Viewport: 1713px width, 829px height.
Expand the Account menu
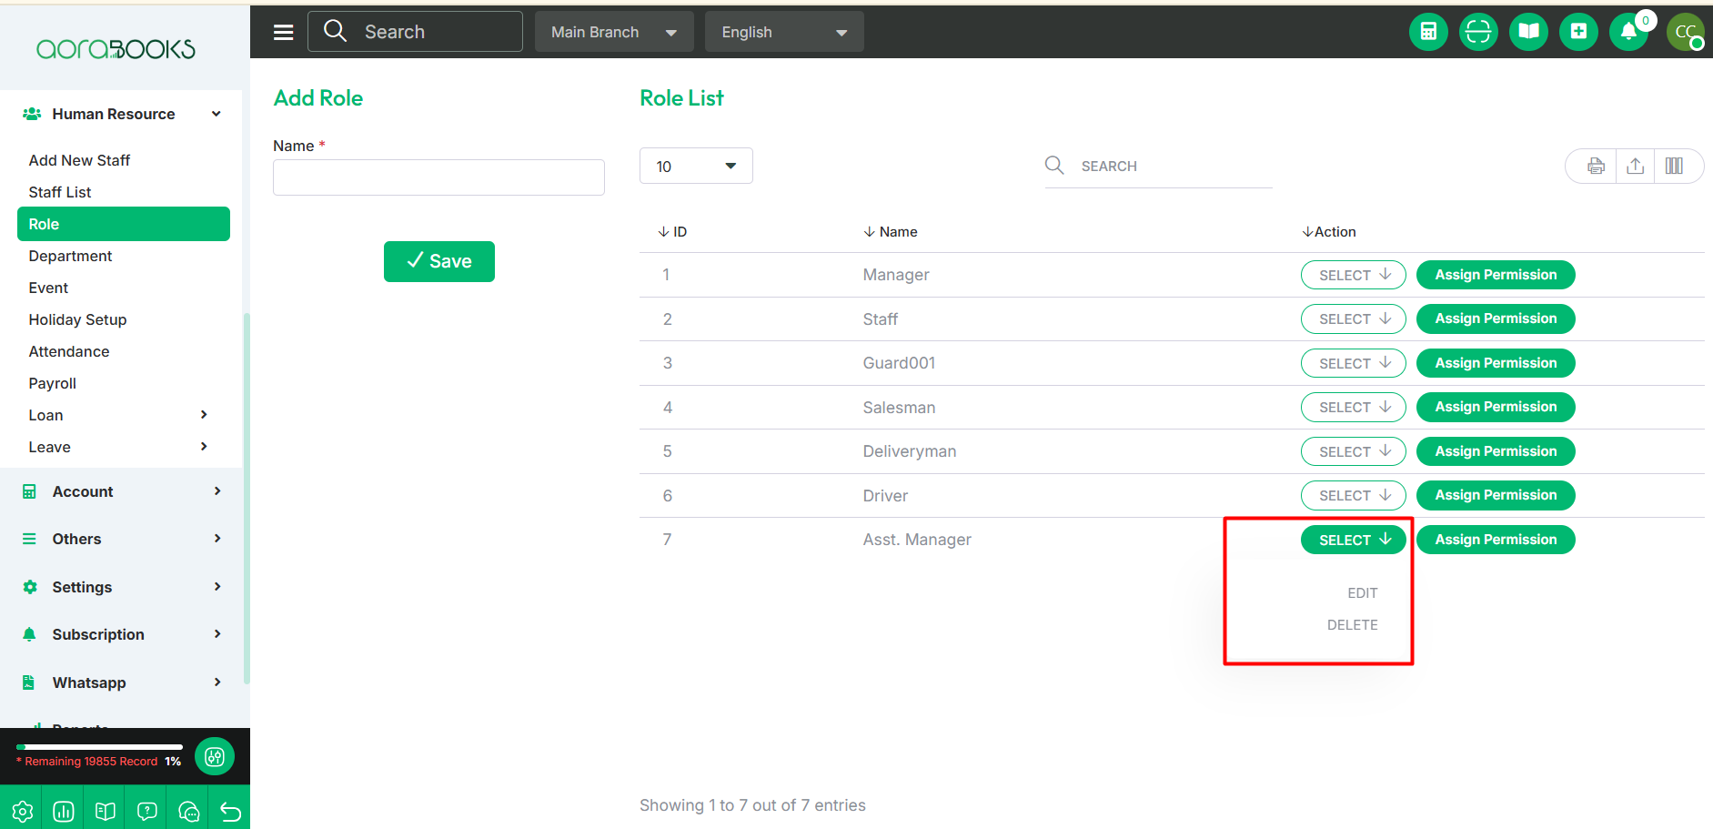tap(122, 491)
